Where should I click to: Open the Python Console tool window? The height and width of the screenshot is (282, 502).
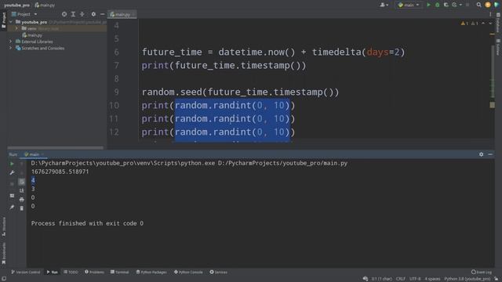pyautogui.click(x=188, y=272)
